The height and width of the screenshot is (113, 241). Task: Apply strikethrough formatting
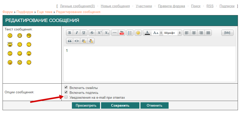pos(92,33)
